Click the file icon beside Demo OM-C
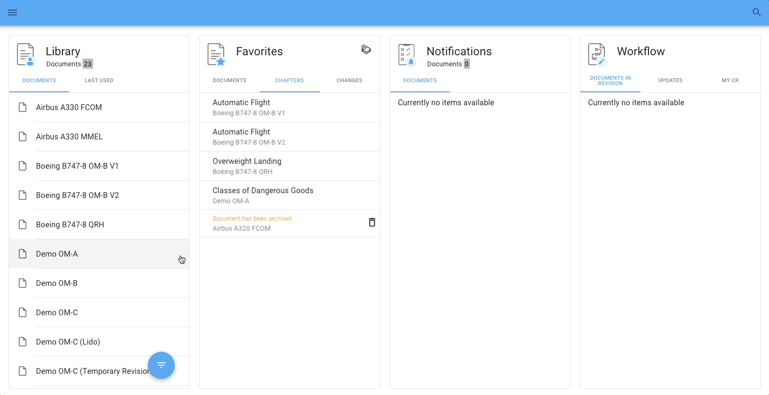 (x=23, y=312)
